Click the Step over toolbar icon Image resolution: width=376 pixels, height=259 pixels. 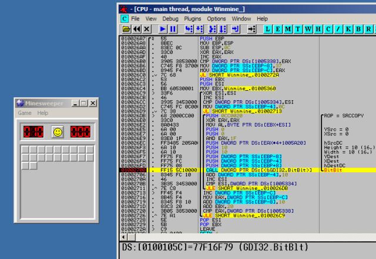tap(199, 29)
